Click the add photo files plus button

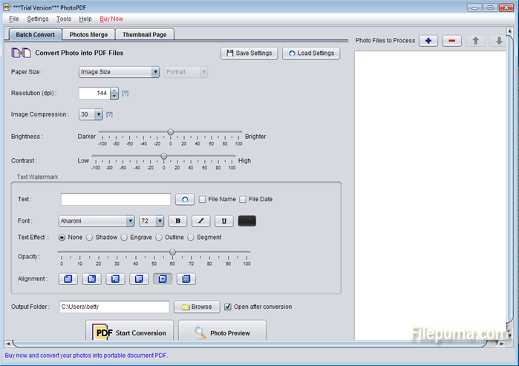[x=428, y=41]
